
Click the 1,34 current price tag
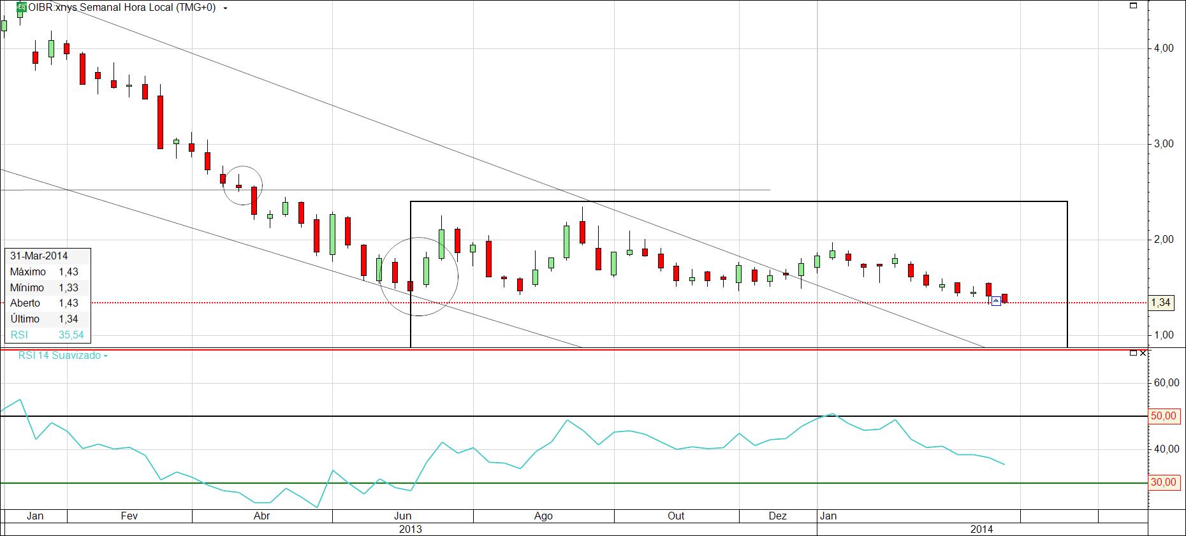[1162, 303]
